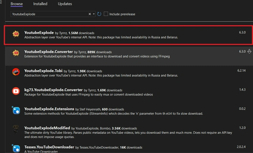Click the 'ultimate dirty YouTube library' description
253x153 pixels.
click(x=128, y=135)
